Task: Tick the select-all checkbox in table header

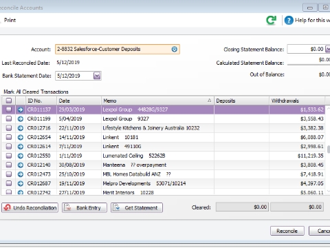Action: pyautogui.click(x=9, y=101)
